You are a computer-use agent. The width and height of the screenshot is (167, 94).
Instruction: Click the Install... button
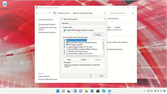[69, 60]
